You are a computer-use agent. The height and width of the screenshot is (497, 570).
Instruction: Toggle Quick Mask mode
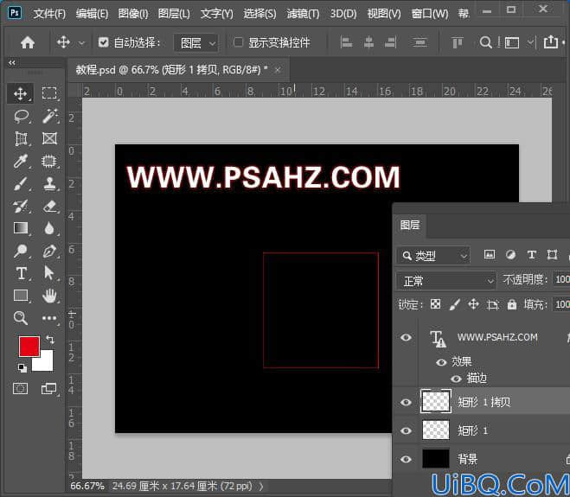[21, 388]
